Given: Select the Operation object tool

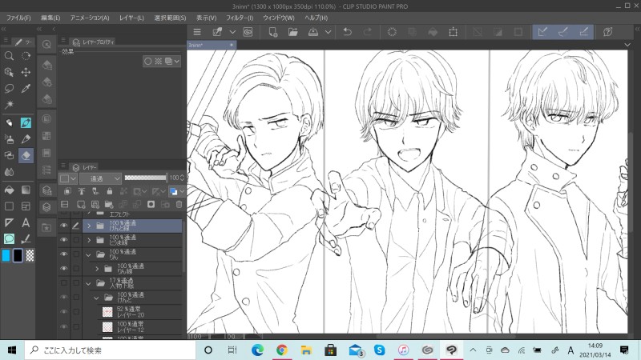Looking at the screenshot, I should (x=9, y=72).
